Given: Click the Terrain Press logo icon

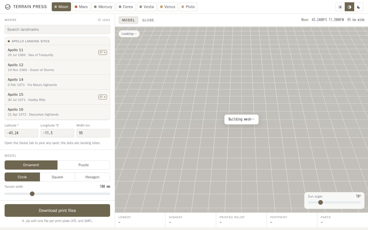Looking at the screenshot, I should tap(8, 7).
